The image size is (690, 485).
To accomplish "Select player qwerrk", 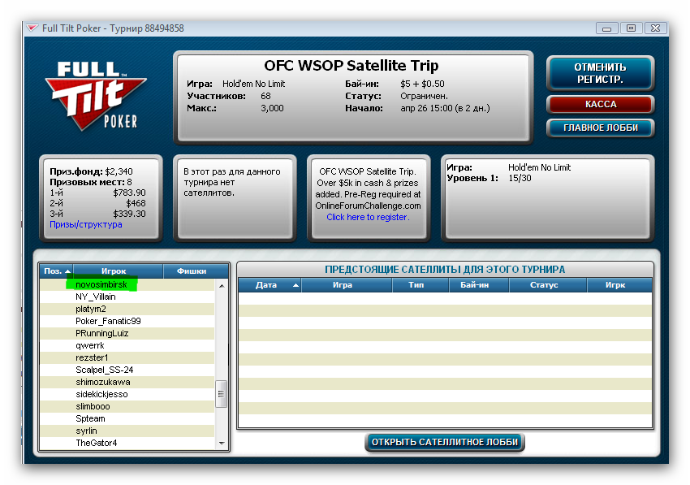I will point(127,346).
